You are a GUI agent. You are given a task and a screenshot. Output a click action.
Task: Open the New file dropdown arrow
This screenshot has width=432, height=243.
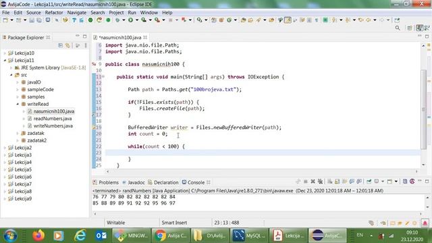[11, 20]
